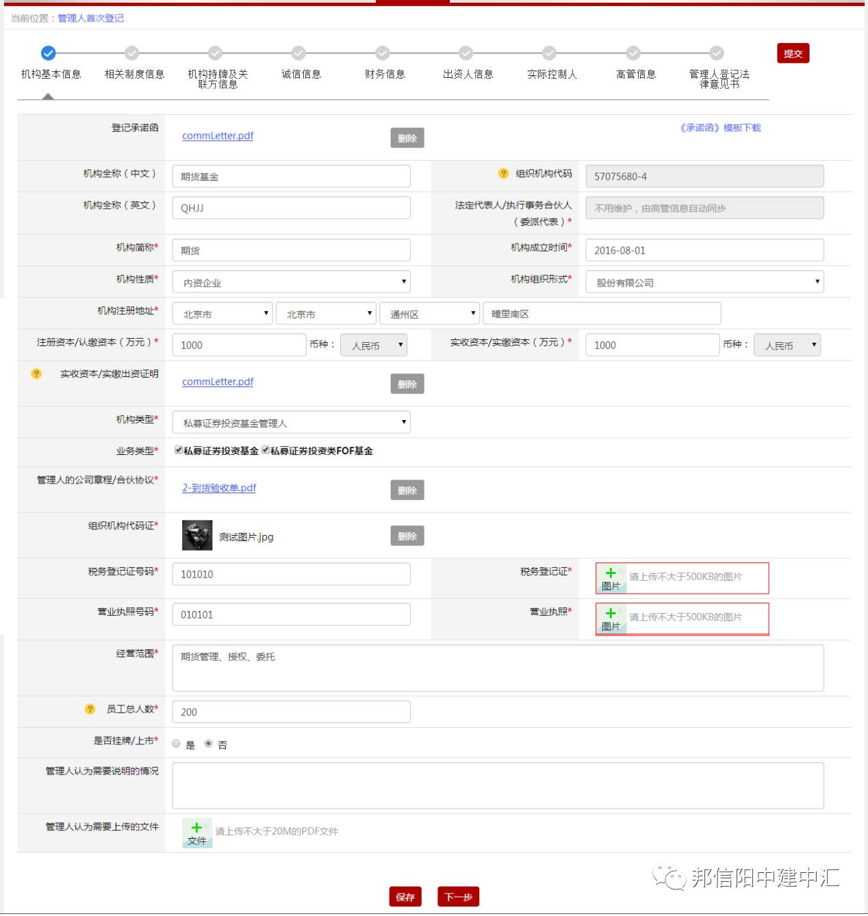Viewport: 868px width, 916px height.
Task: Open the 测试图片.jpg thumbnail
Action: 197,536
